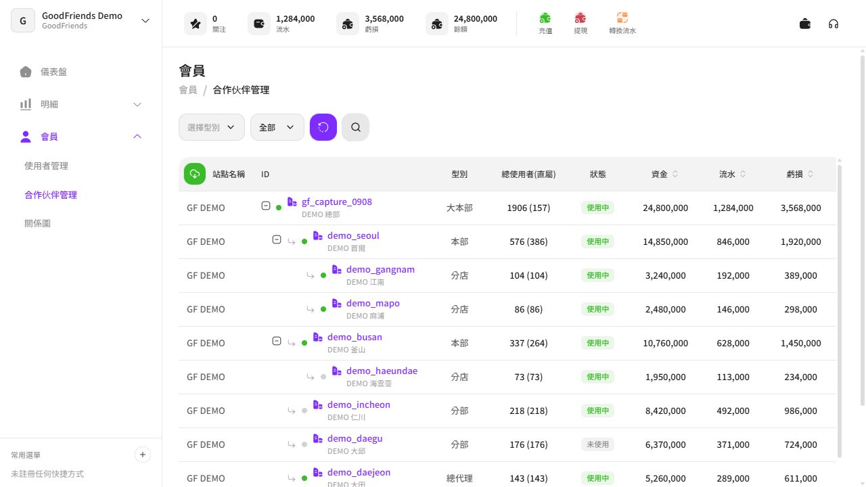Add a shortcut with the plus icon

coord(143,455)
